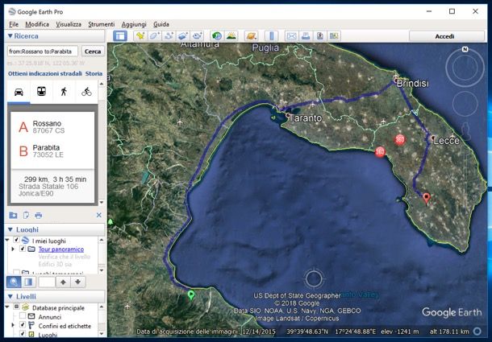This screenshot has width=492, height=342.
Task: Choose the bicycle directions mode
Action: pyautogui.click(x=86, y=92)
